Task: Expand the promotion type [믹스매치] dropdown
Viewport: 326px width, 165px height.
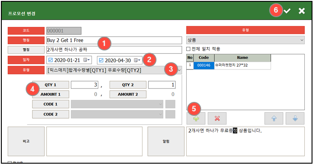Action: pyautogui.click(x=179, y=70)
